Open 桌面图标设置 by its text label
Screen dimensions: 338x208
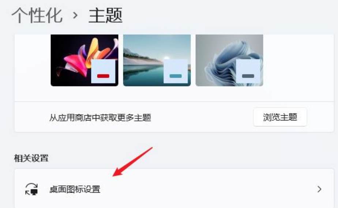(75, 189)
